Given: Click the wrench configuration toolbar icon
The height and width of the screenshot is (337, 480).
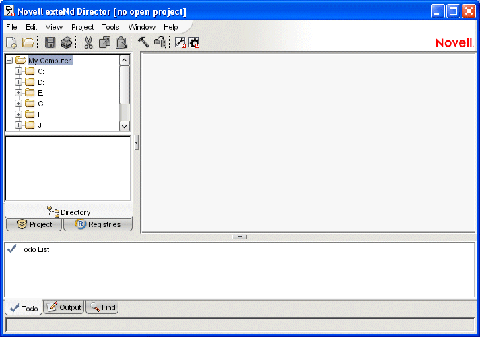Looking at the screenshot, I should 180,42.
